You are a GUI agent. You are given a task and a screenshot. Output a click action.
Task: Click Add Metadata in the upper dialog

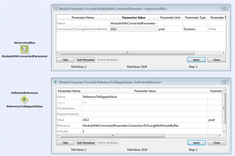point(86,60)
